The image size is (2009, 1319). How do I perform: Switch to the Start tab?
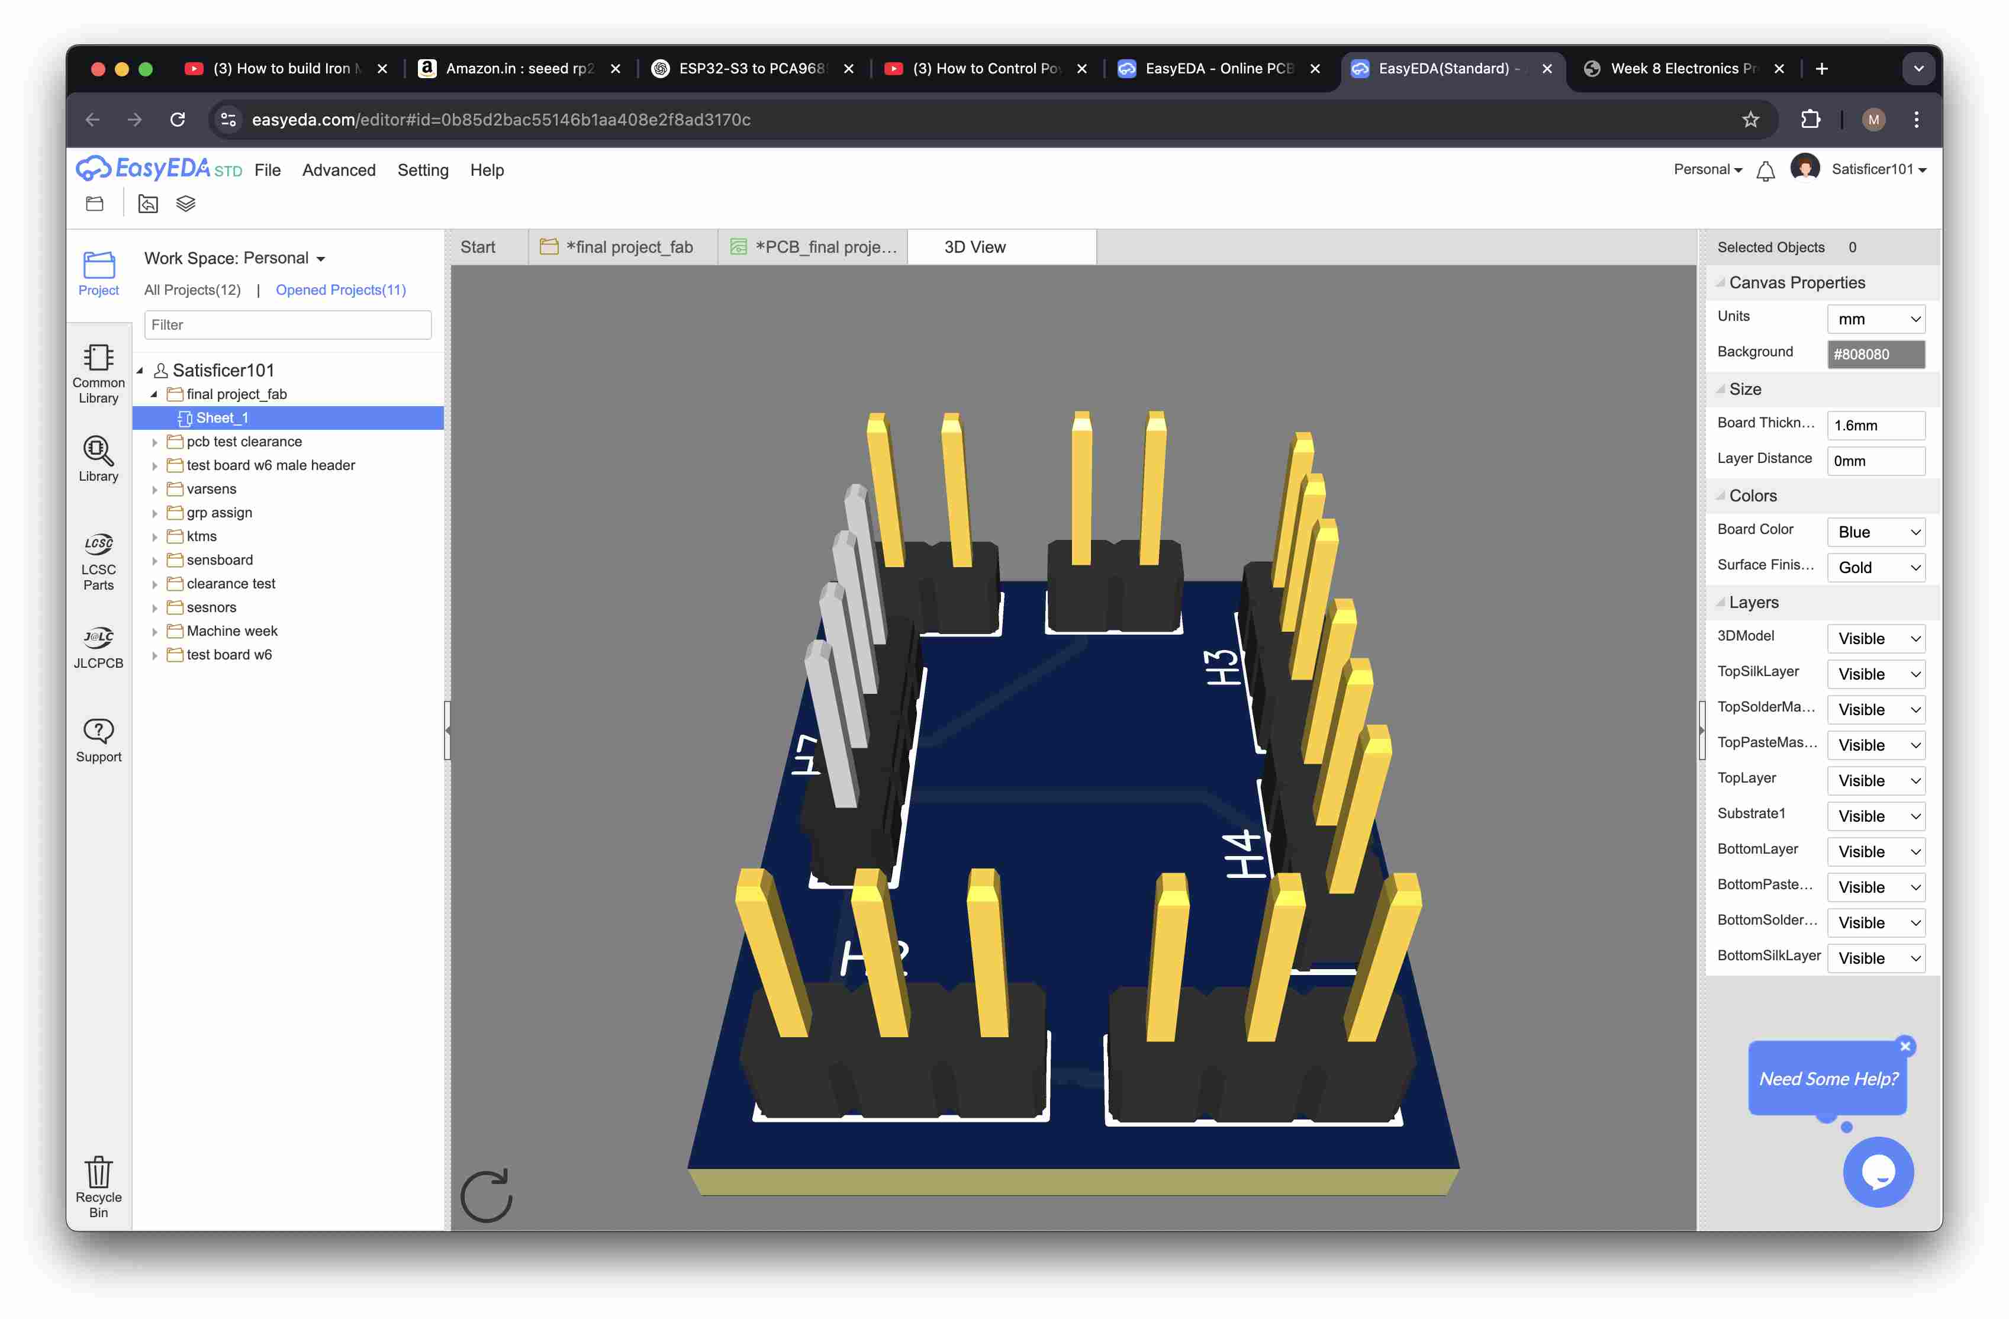pyautogui.click(x=478, y=247)
